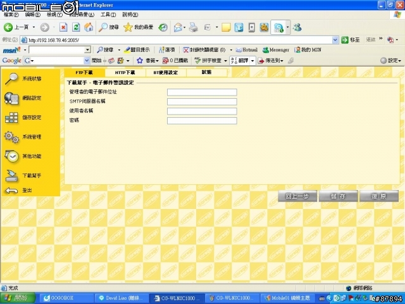Image resolution: width=405 pixels, height=304 pixels.
Task: Click 儲存 button
Action: 338,196
